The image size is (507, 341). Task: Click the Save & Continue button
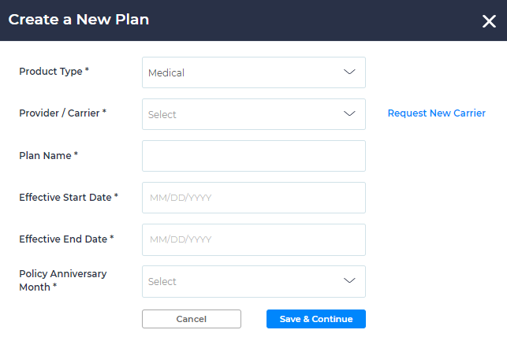315,319
